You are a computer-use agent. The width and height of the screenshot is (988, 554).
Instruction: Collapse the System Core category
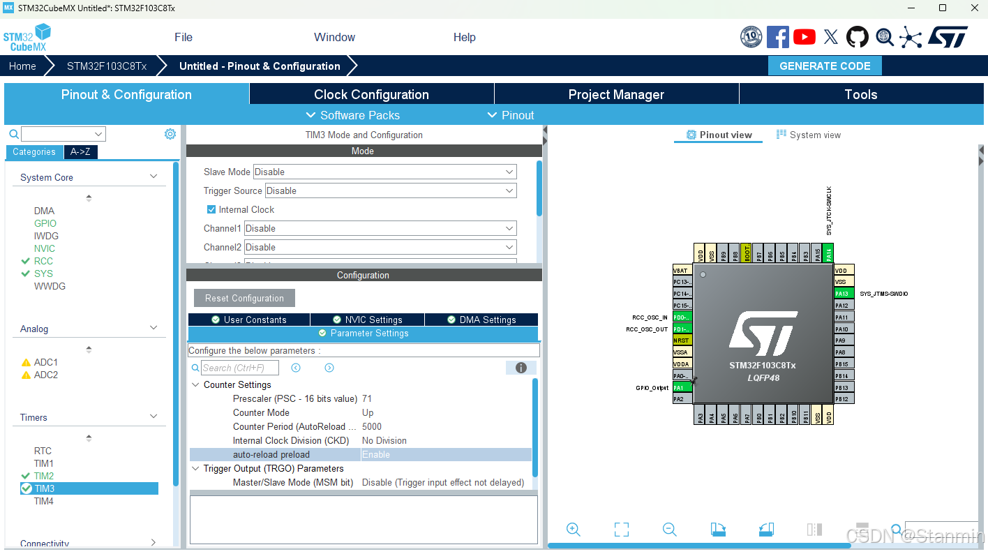[154, 177]
